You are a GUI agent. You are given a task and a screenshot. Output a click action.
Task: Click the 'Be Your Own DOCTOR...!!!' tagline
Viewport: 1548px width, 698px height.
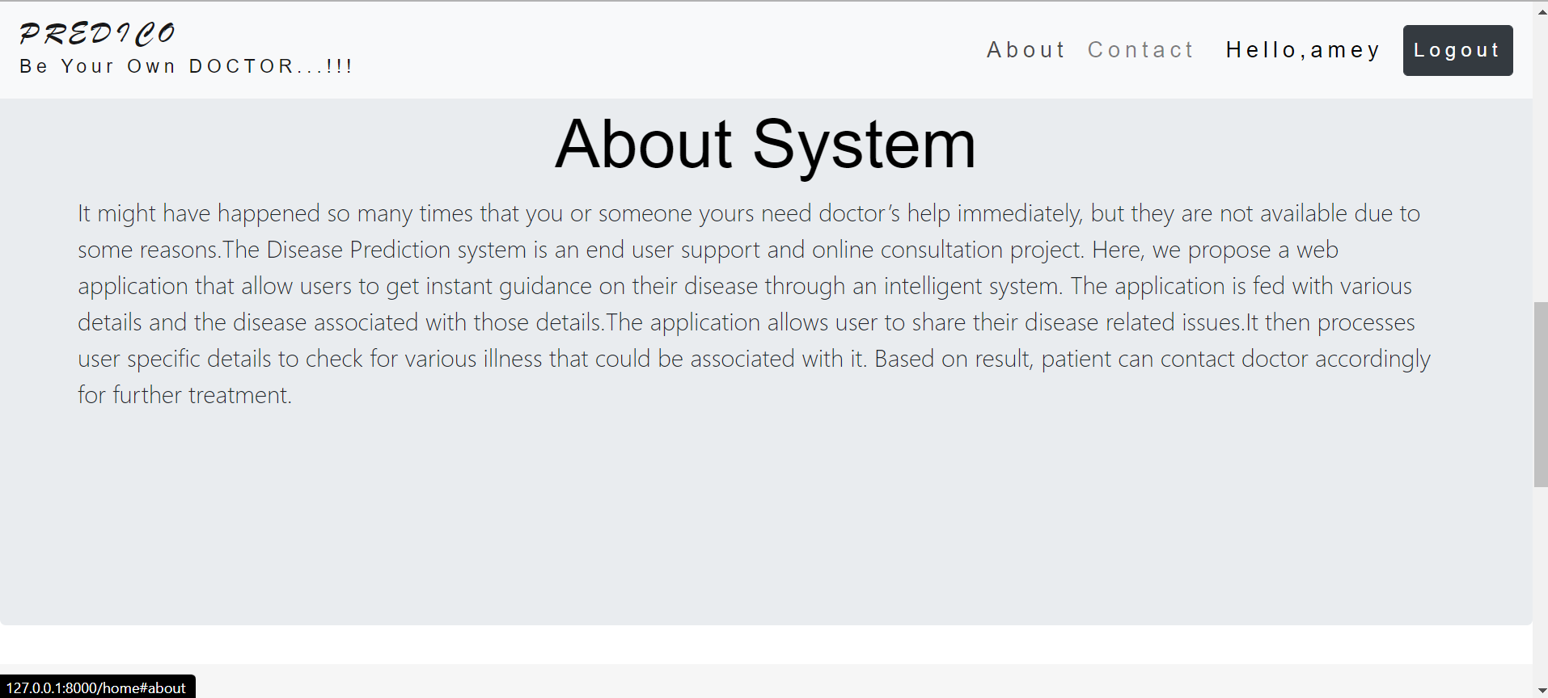pyautogui.click(x=186, y=66)
